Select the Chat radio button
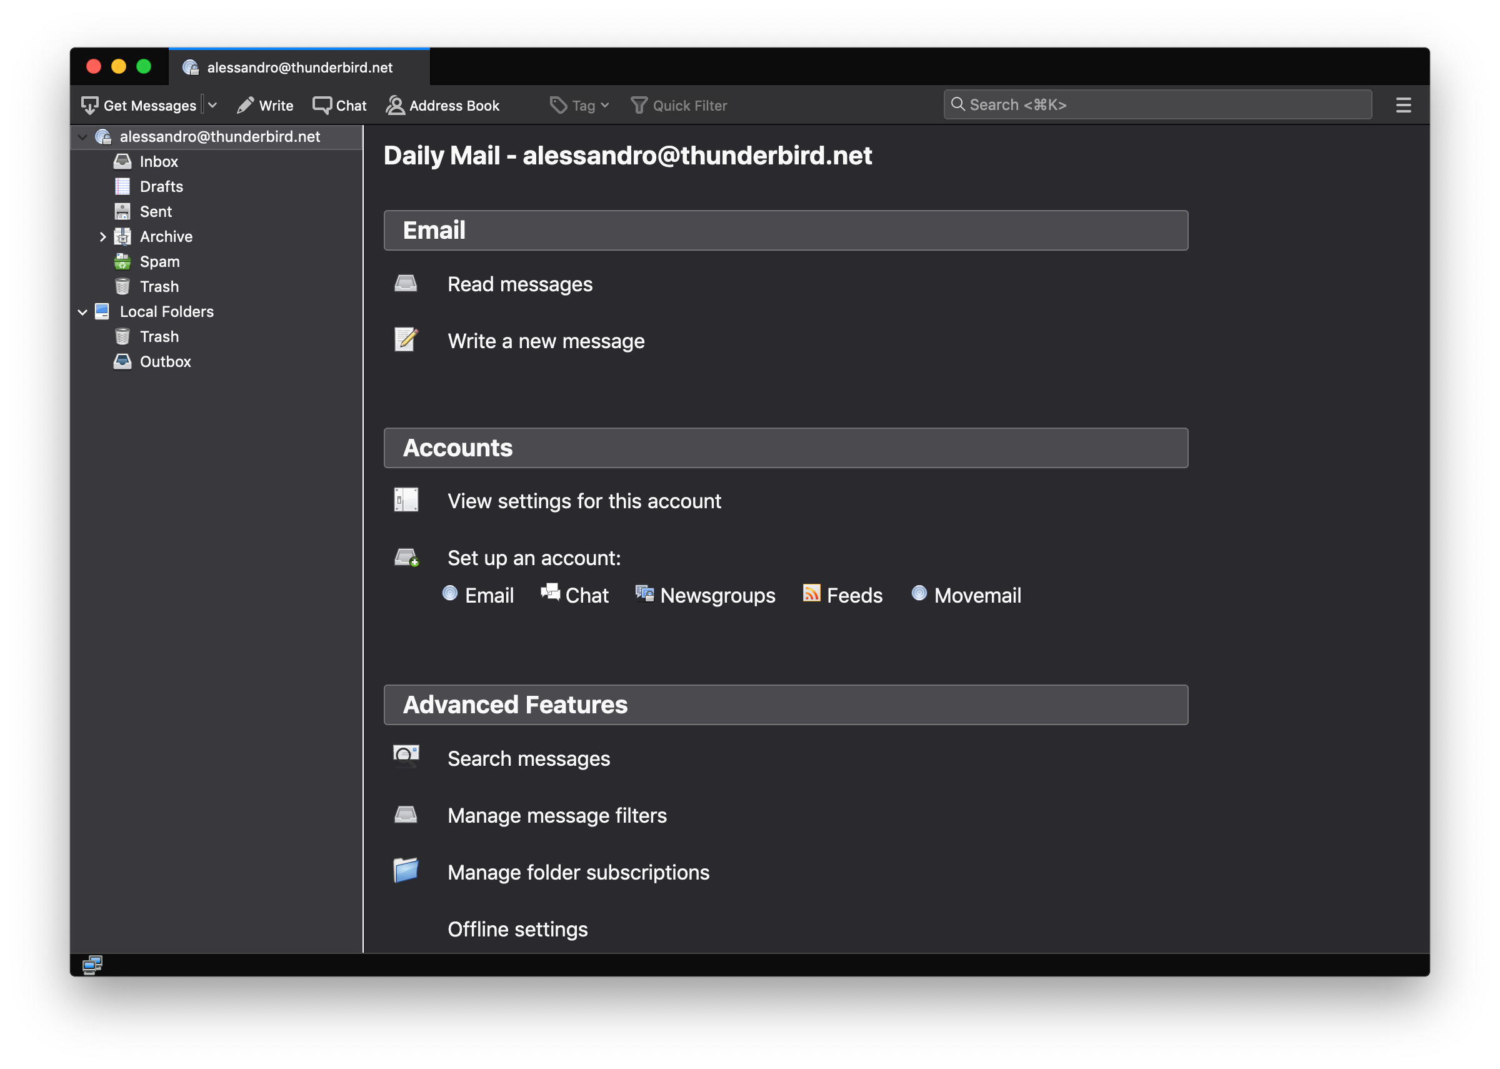The image size is (1500, 1069). tap(549, 595)
